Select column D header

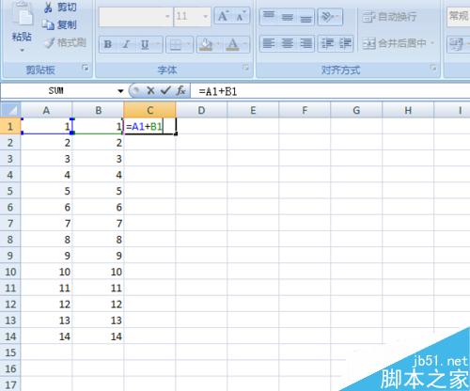pyautogui.click(x=201, y=110)
